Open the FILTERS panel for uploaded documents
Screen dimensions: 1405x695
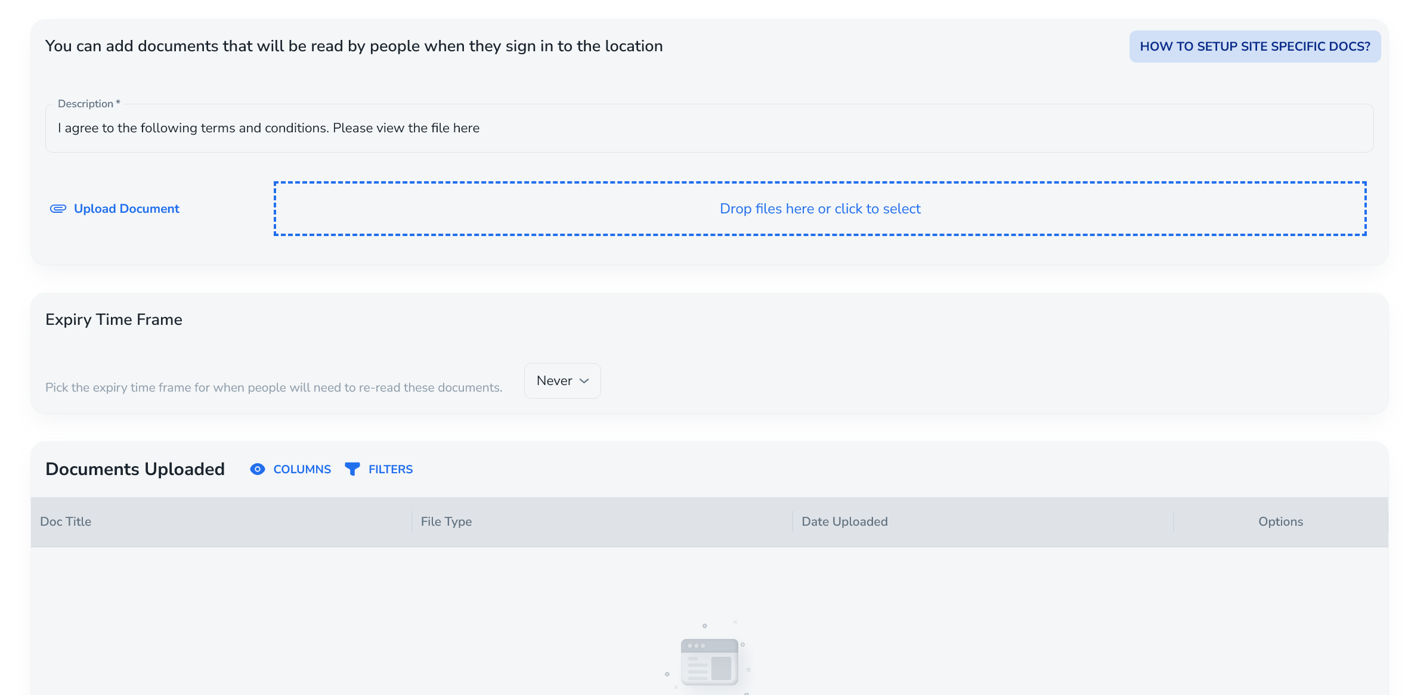click(379, 469)
